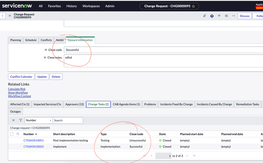
Task: Open task CTASK0010002
Action: 33,146
